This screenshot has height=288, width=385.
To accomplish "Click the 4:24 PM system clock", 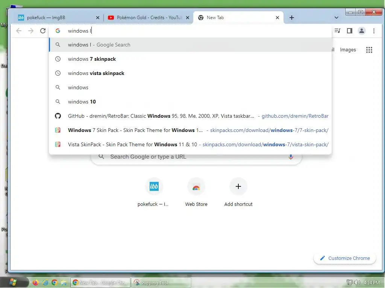I will 371,283.
